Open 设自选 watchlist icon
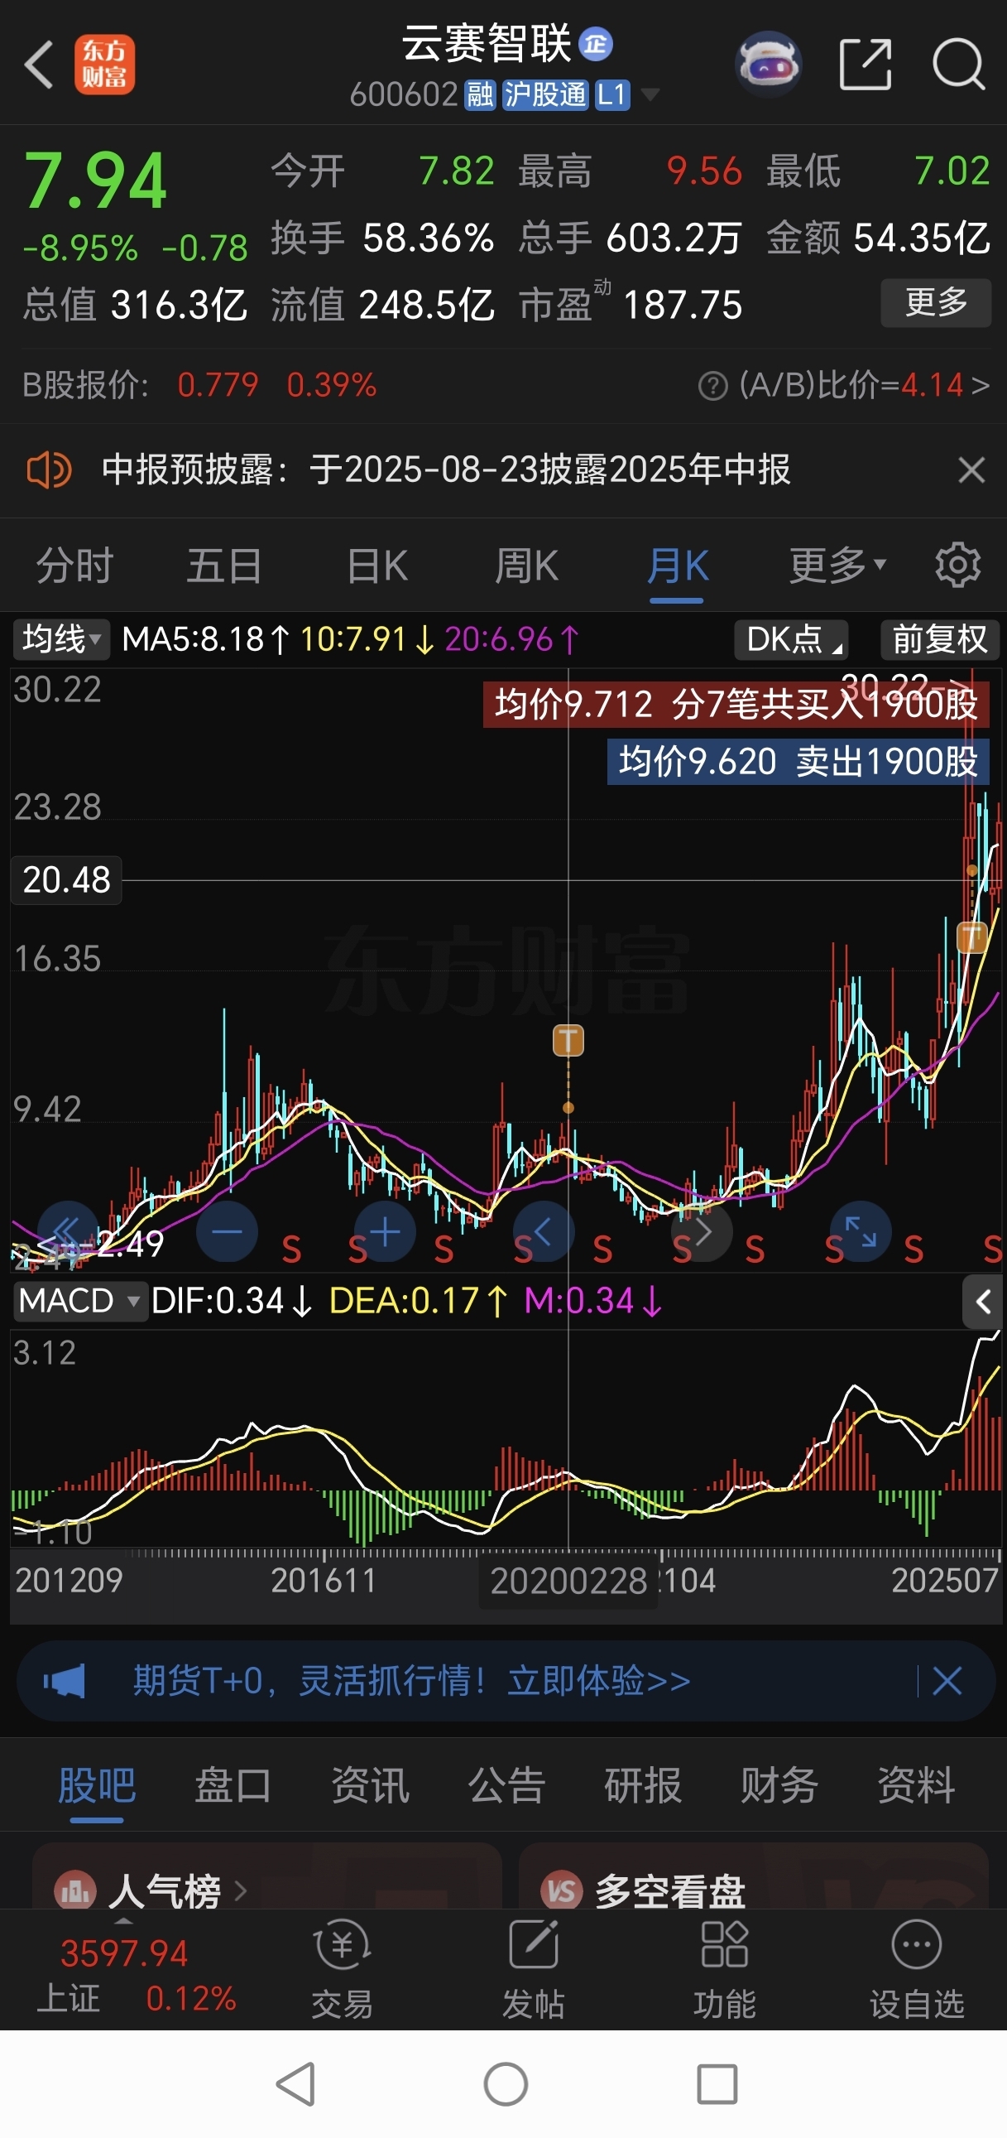 click(x=917, y=1969)
